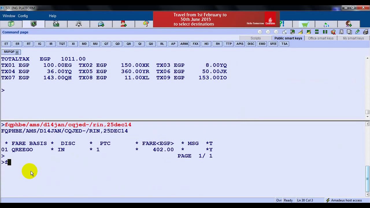370x208 pixels.
Task: Click the QU smart key
Action: [151, 44]
